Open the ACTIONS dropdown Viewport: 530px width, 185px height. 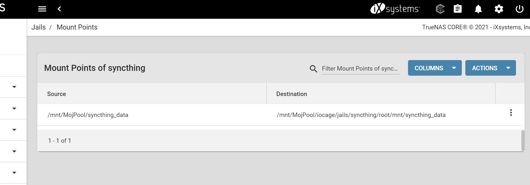tap(491, 68)
